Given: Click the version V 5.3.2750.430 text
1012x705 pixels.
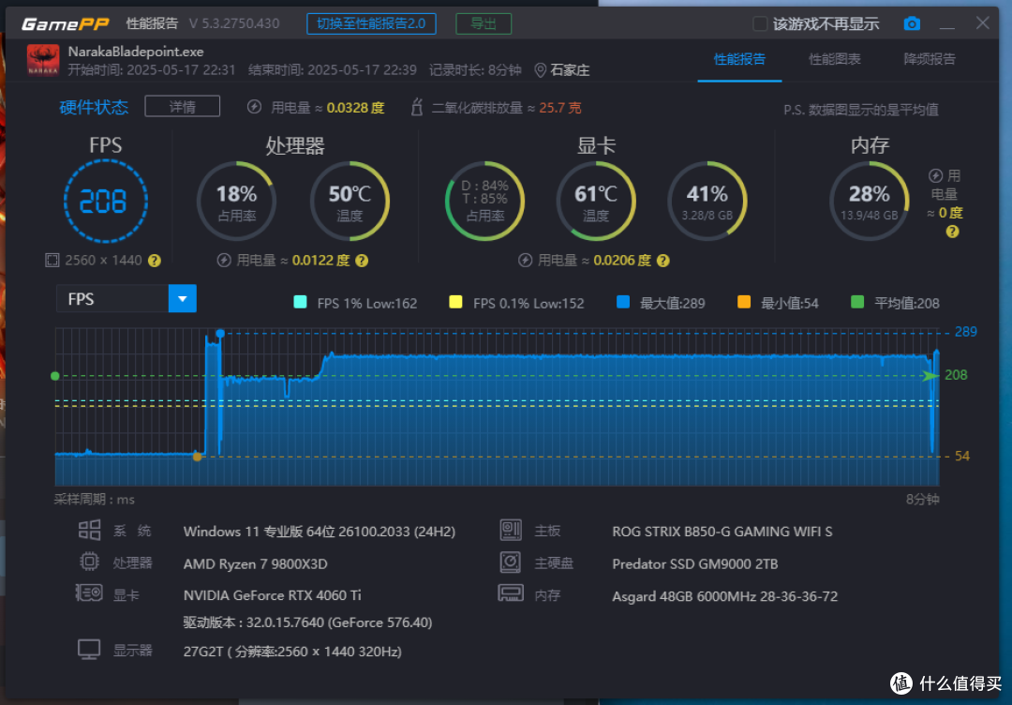Looking at the screenshot, I should pos(234,23).
